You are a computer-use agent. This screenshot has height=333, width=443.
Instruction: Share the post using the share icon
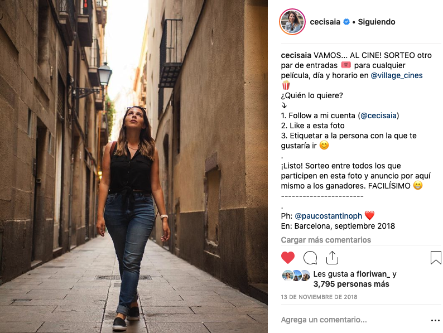(x=332, y=258)
